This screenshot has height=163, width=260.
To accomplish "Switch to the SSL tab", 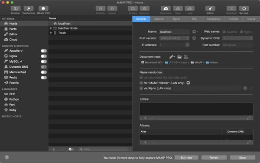I will (x=194, y=19).
